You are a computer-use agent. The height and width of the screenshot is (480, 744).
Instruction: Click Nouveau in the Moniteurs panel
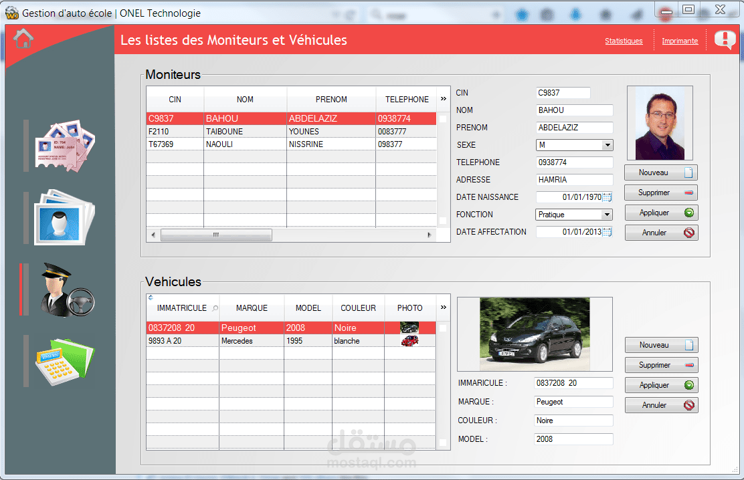661,172
